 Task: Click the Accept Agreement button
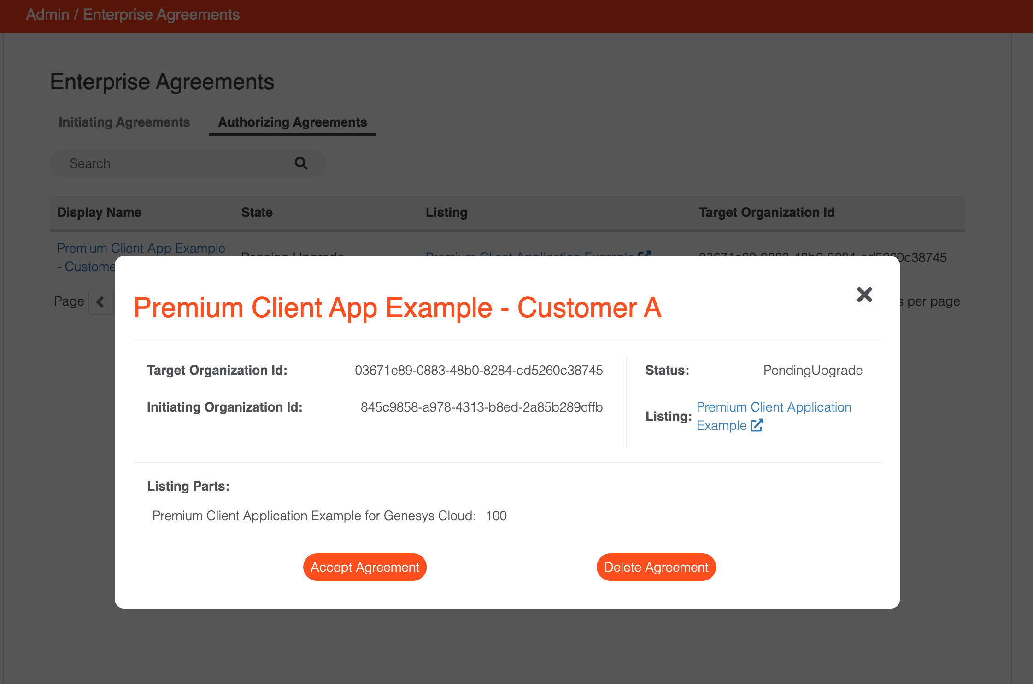(x=364, y=567)
